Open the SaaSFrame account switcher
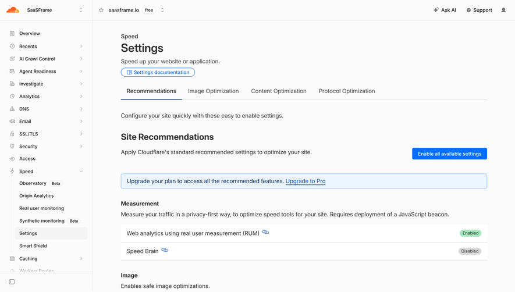The width and height of the screenshot is (515, 292). pyautogui.click(x=81, y=10)
